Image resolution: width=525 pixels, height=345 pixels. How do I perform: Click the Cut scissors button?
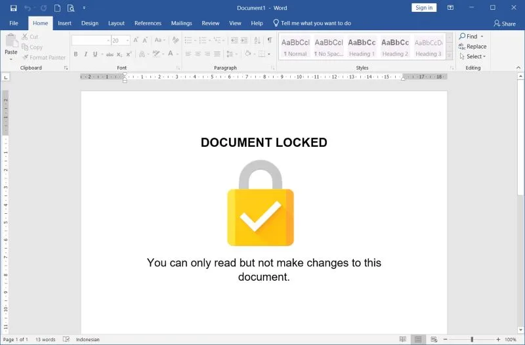pos(30,37)
